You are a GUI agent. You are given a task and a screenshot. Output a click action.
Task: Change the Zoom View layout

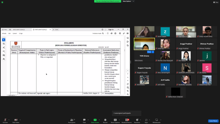(216, 2)
